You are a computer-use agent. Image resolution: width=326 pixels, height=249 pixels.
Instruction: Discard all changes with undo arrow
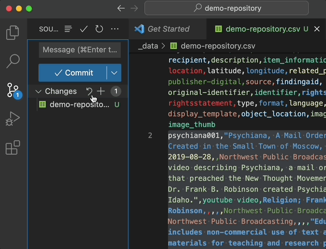tap(89, 91)
